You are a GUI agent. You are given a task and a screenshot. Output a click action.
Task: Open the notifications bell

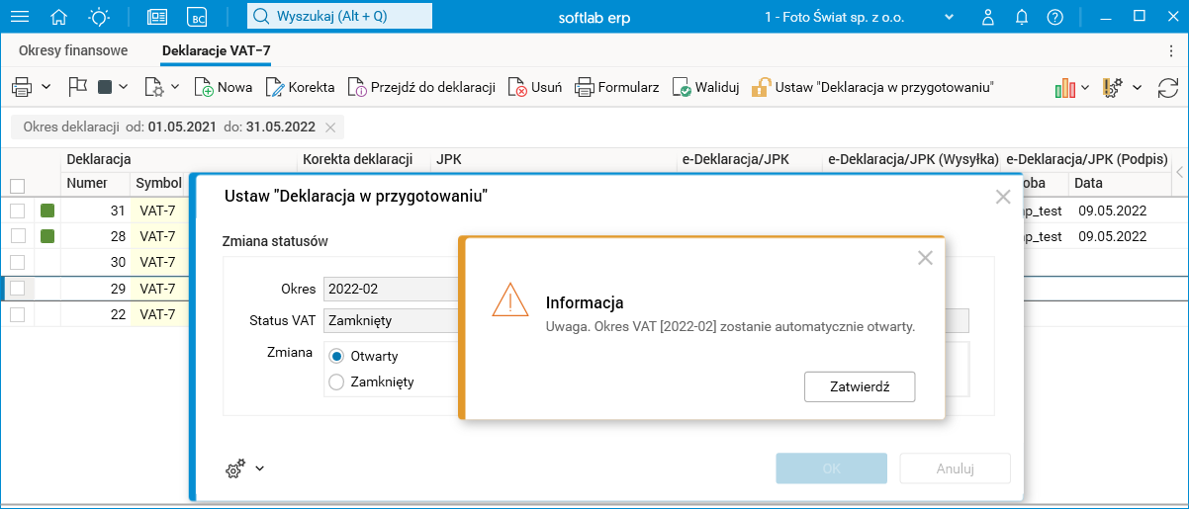coord(1022,17)
